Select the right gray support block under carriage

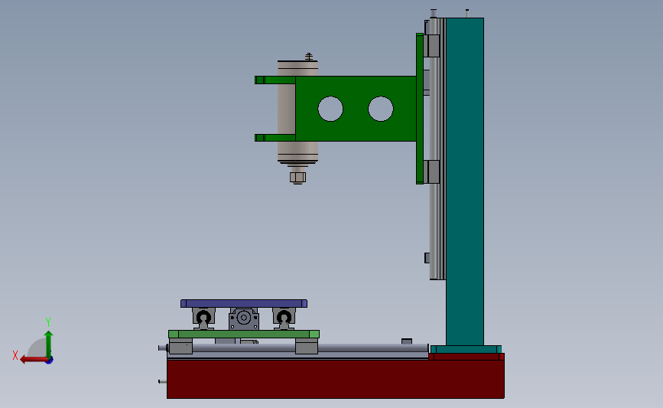[307, 346]
